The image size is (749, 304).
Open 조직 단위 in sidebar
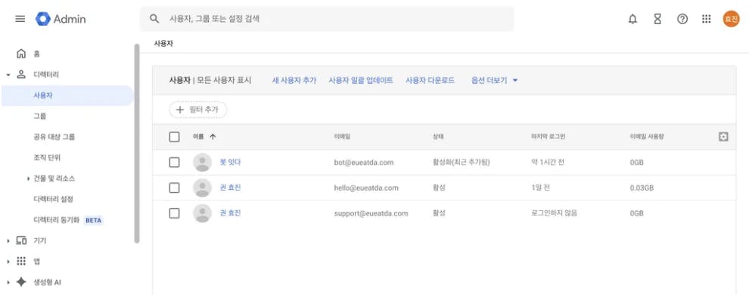[47, 157]
